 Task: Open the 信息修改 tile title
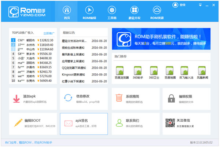(83, 96)
